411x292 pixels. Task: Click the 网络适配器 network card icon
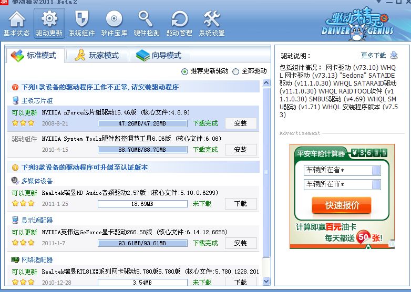pyautogui.click(x=15, y=259)
